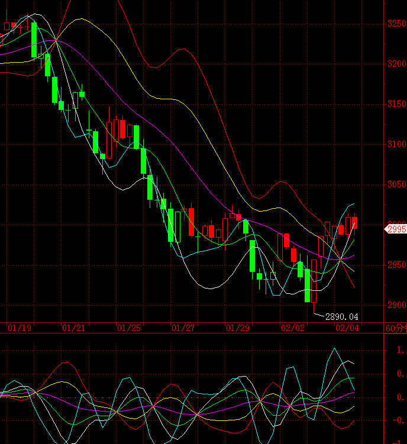Select the 01/25 date label
Image resolution: width=407 pixels, height=444 pixels.
(129, 328)
